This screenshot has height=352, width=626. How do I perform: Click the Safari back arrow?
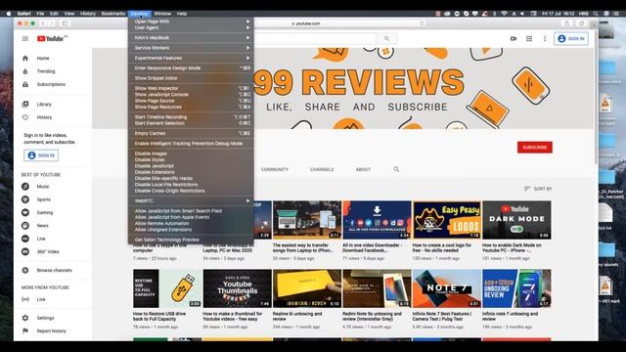click(43, 23)
